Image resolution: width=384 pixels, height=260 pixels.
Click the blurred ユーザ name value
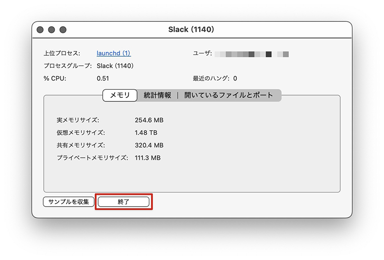(x=251, y=54)
